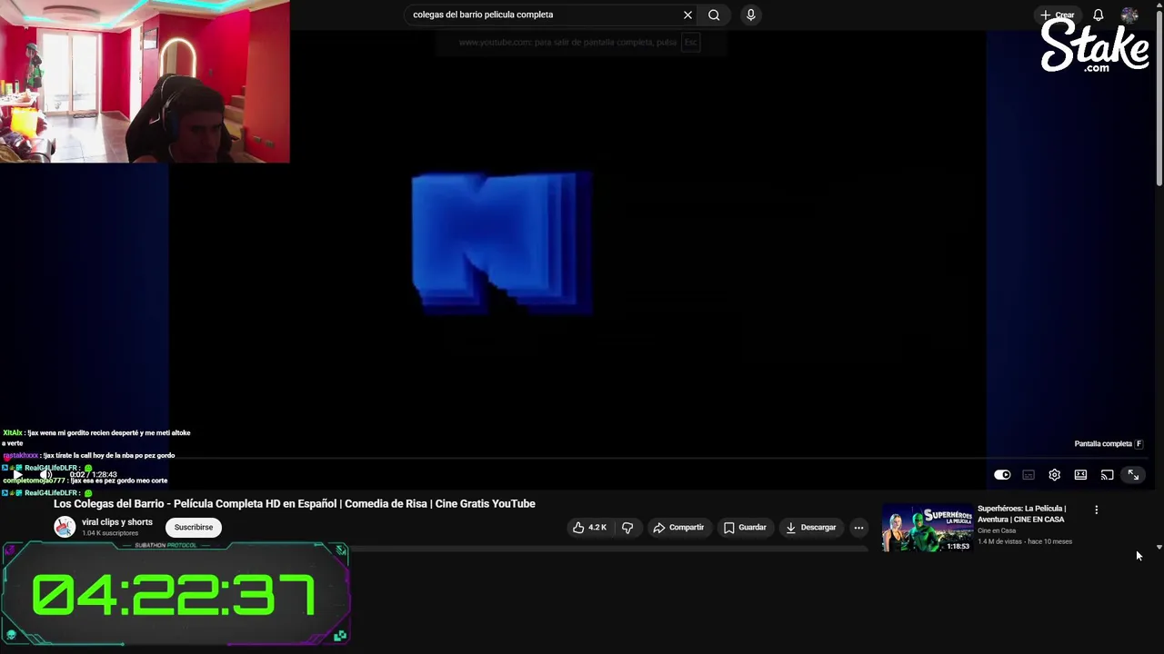Like the video with thumbs up
1164x654 pixels.
pos(588,527)
